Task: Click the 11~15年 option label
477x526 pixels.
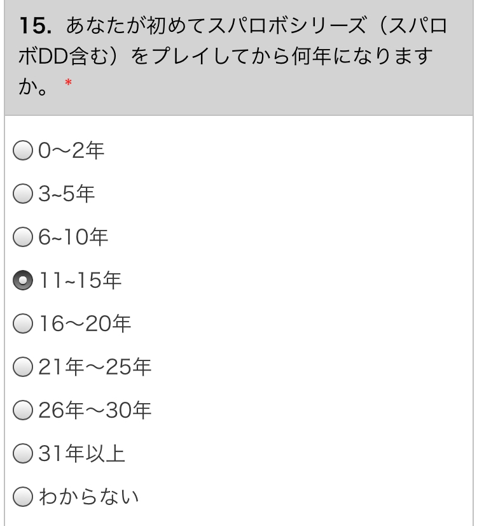Action: (x=80, y=280)
